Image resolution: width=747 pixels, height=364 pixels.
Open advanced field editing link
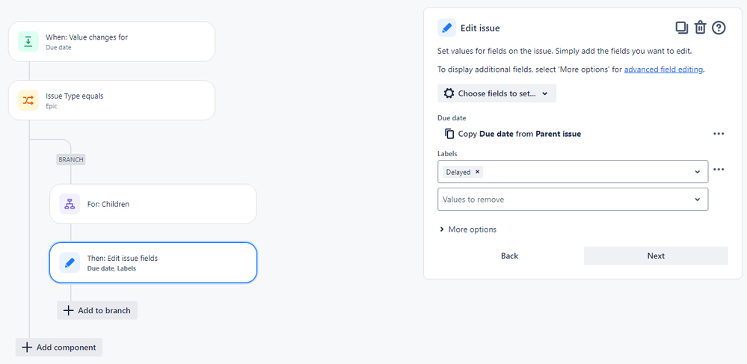pyautogui.click(x=663, y=69)
